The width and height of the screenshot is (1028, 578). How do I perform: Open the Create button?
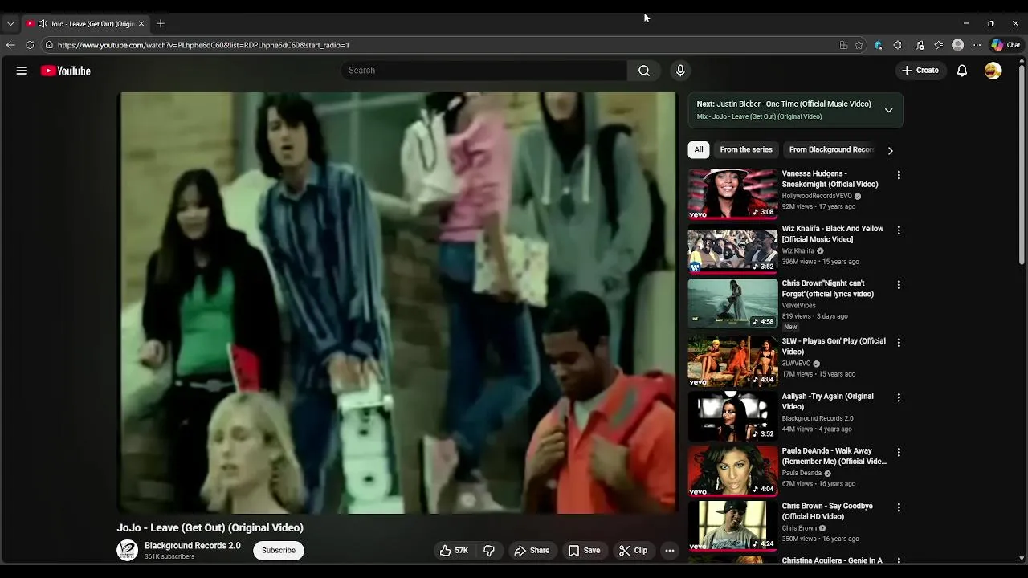coord(920,71)
